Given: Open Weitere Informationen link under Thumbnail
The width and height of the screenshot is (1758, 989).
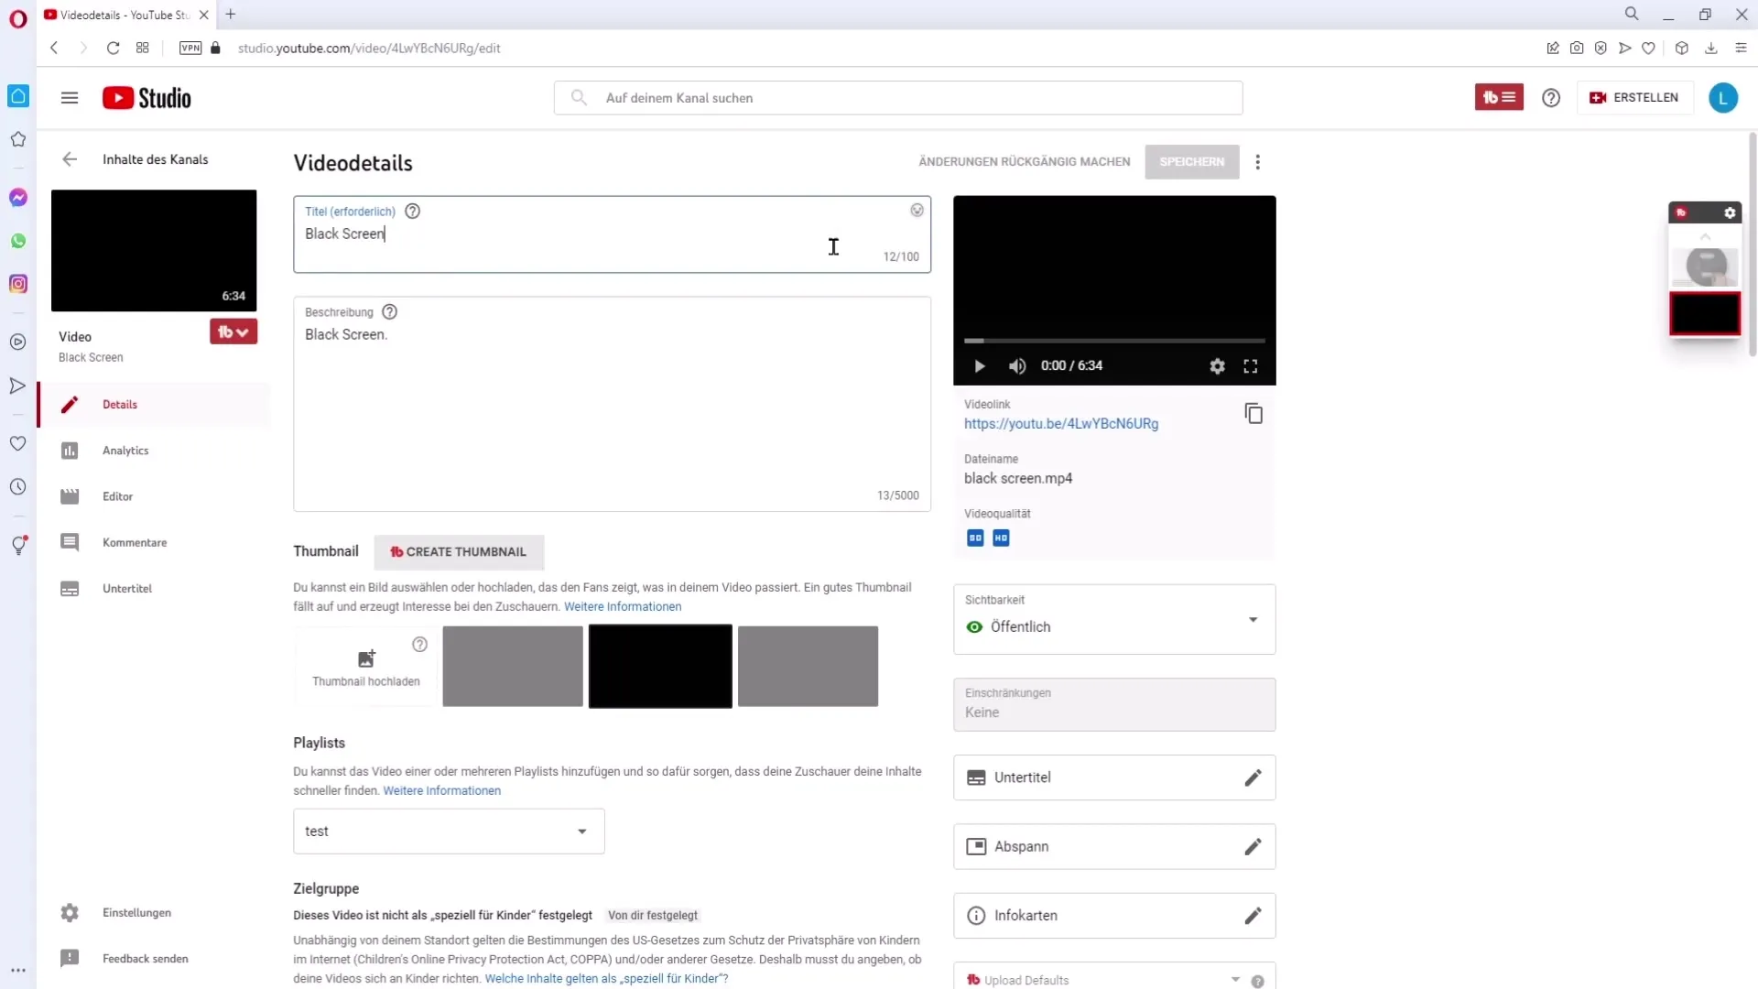Looking at the screenshot, I should click(x=623, y=607).
